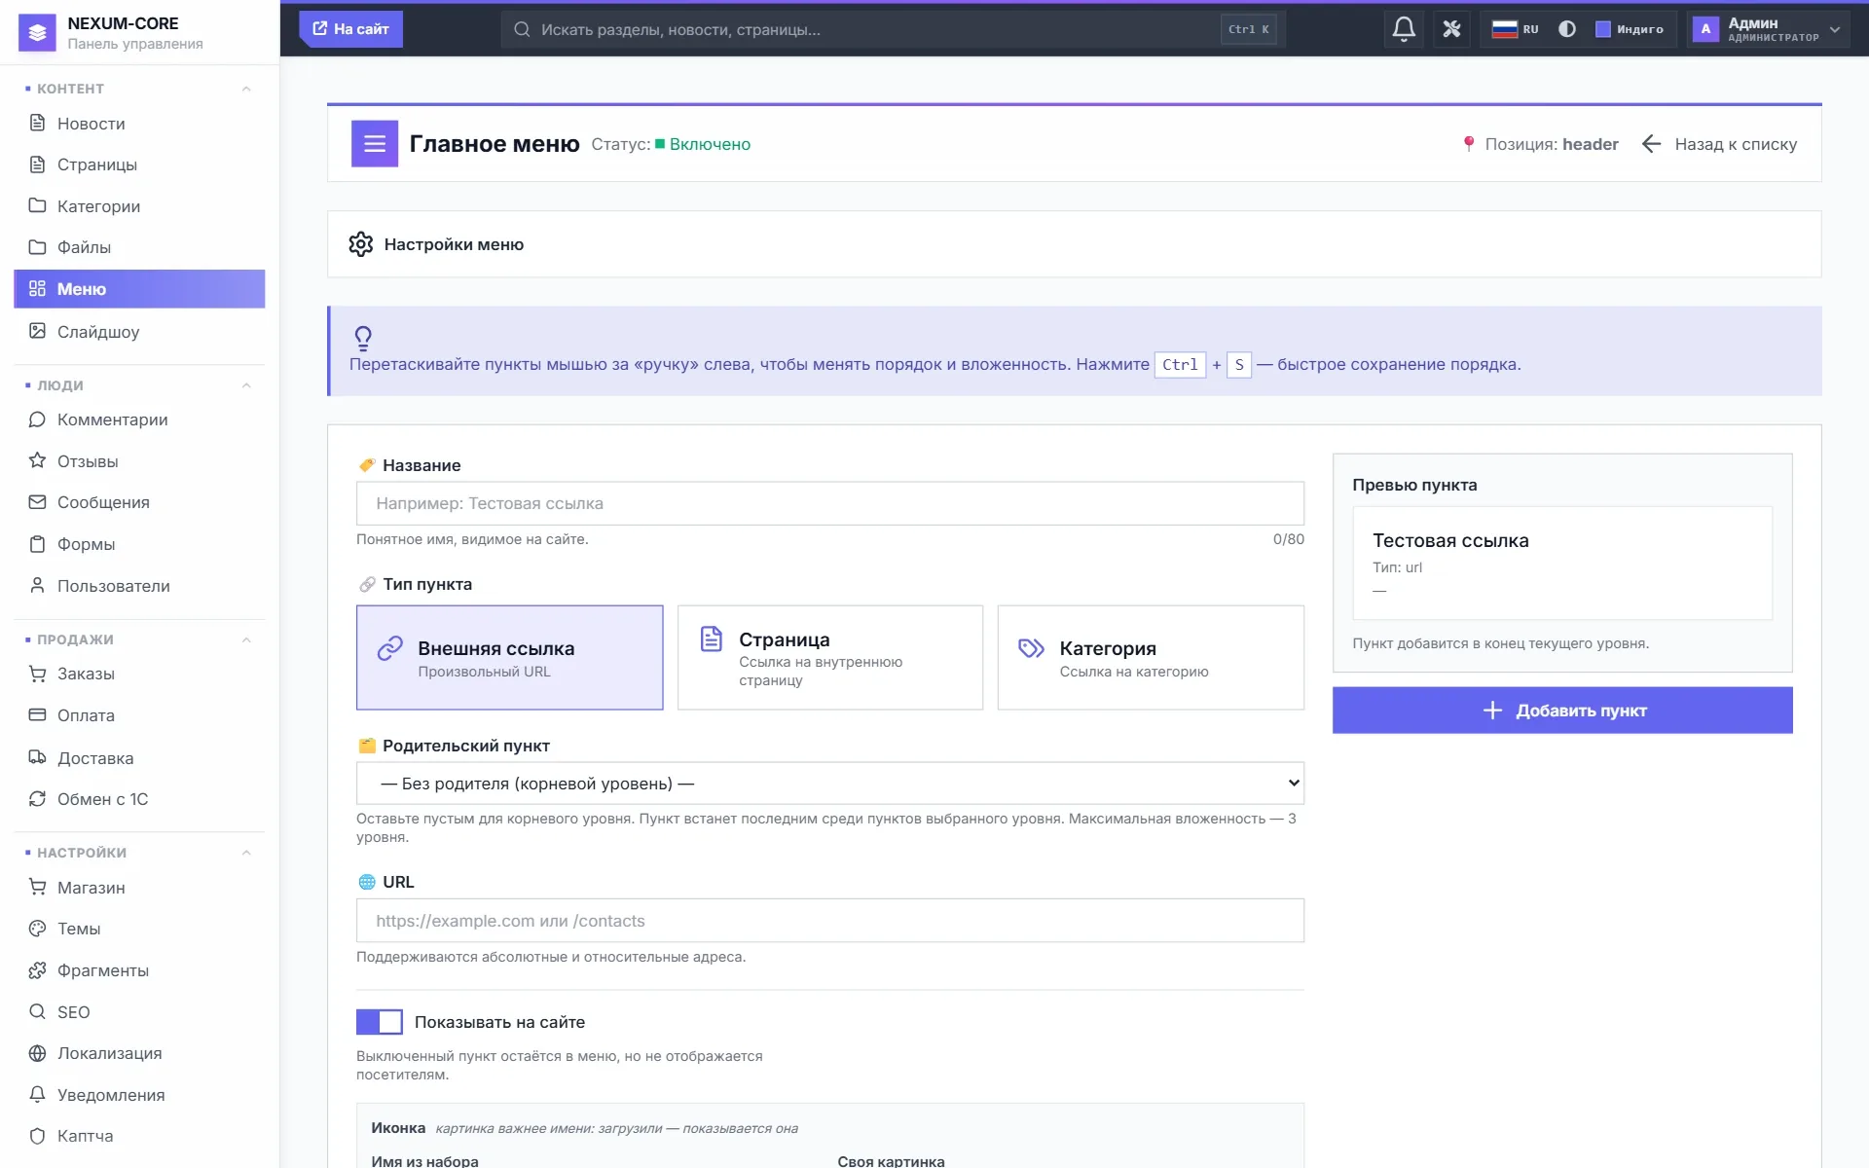Click the Добавить пункт button
The width and height of the screenshot is (1869, 1168).
1562,711
